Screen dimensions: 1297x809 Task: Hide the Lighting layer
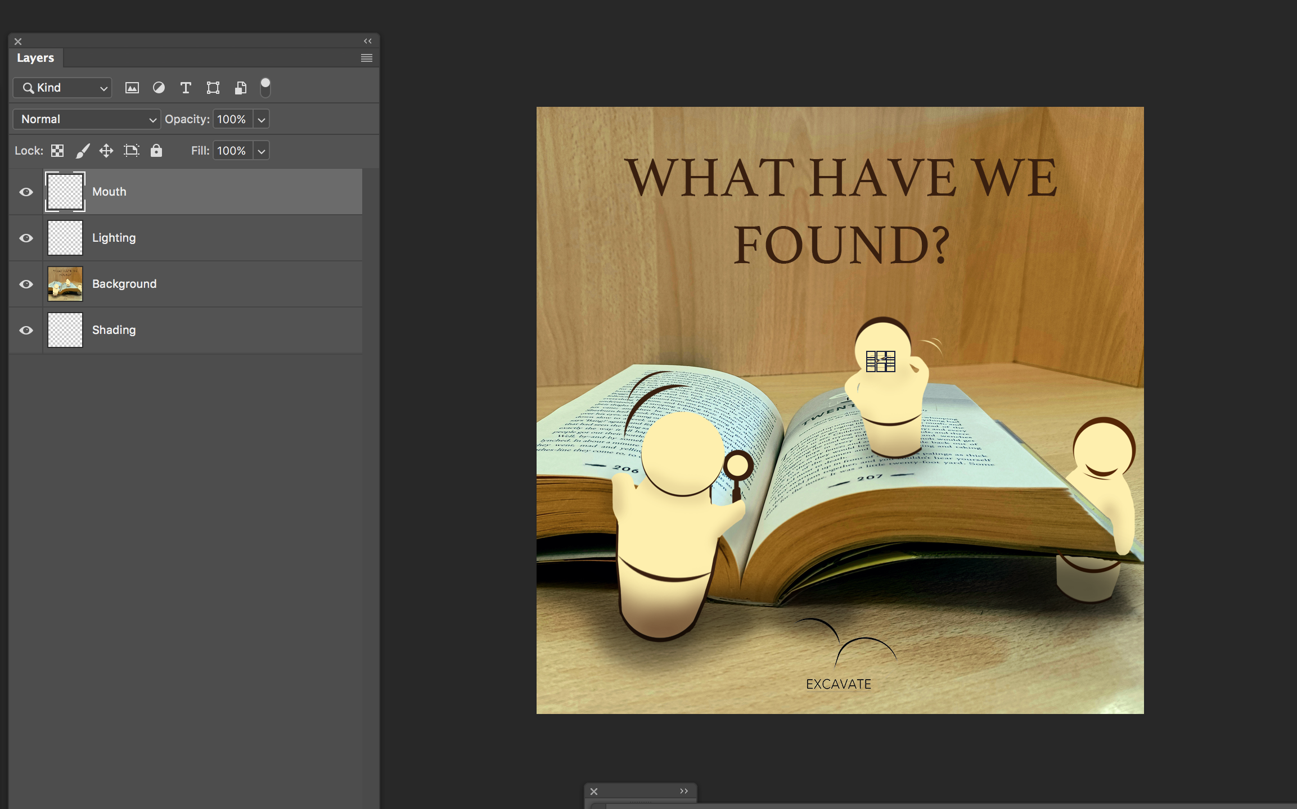[x=26, y=238]
